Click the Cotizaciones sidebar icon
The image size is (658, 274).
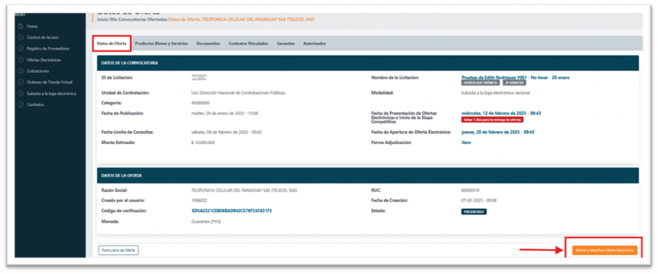pos(21,71)
